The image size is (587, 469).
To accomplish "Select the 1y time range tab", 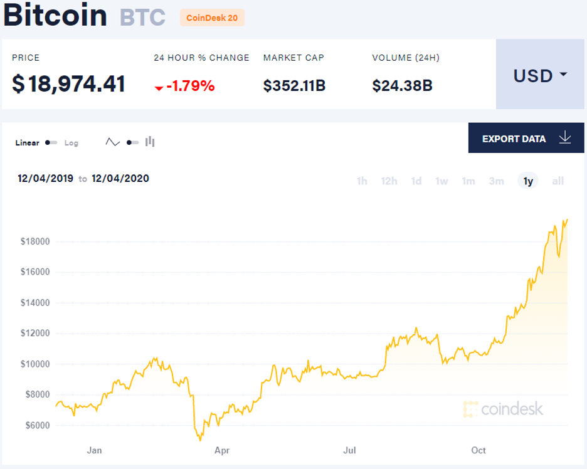I will pyautogui.click(x=528, y=181).
